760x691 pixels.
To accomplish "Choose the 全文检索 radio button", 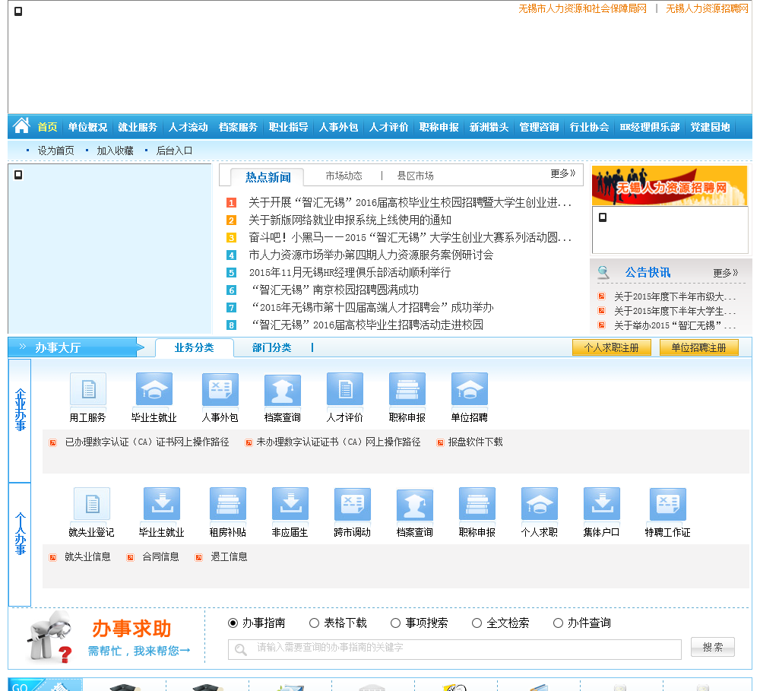I will pyautogui.click(x=477, y=623).
